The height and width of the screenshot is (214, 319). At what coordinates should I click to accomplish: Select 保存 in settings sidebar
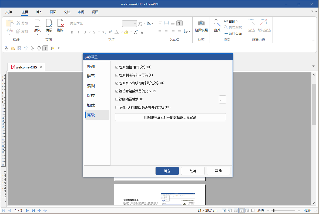(97, 95)
